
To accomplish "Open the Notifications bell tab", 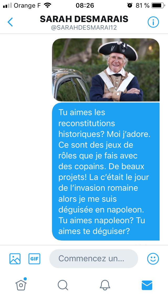I will point(105,285).
